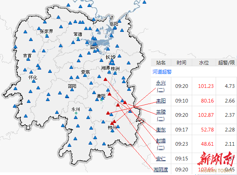The width and height of the screenshot is (237, 175).
Task: Click the green circle marker beside 衡阳
Action: [x=102, y=100]
